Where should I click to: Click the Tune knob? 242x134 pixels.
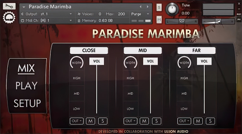coord(172,9)
